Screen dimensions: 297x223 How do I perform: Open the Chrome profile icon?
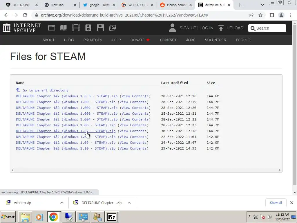pyautogui.click(x=281, y=15)
